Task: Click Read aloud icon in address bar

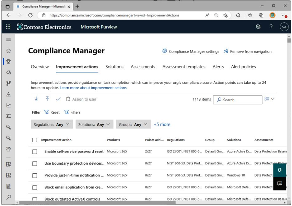Action: [207, 15]
